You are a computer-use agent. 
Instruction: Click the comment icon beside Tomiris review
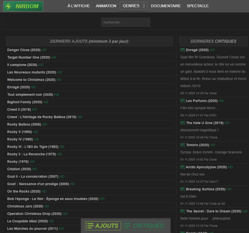[x=183, y=145]
